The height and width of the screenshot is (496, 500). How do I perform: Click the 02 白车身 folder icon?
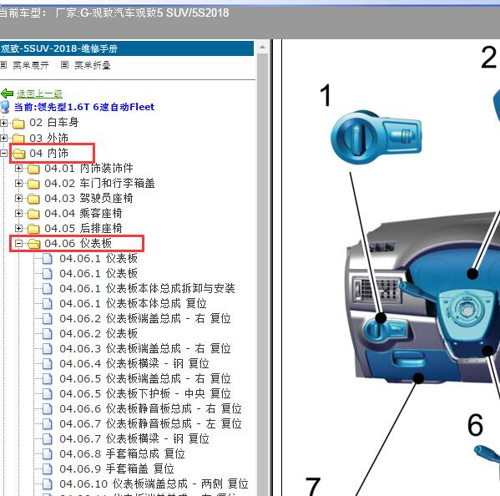point(18,123)
